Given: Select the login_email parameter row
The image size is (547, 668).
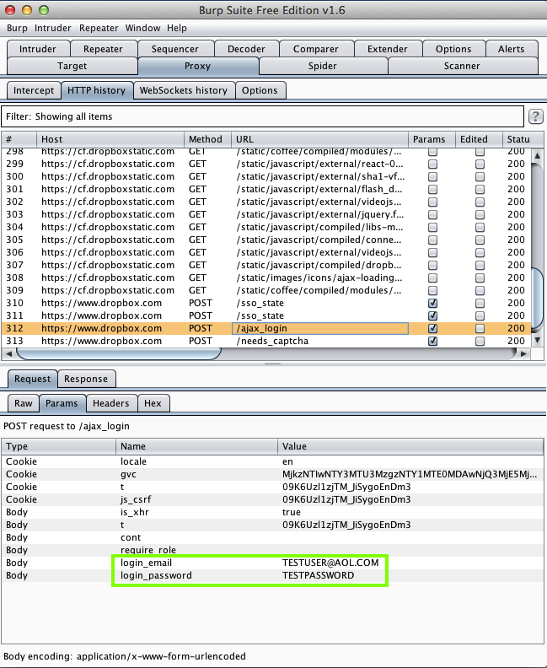Looking at the screenshot, I should (272, 563).
